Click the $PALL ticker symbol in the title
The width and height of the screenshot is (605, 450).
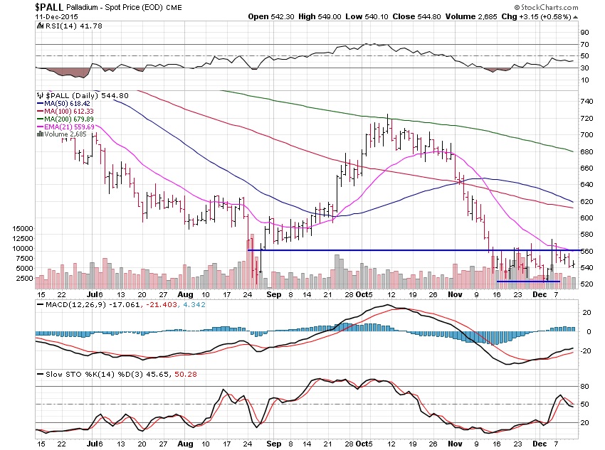pyautogui.click(x=49, y=7)
